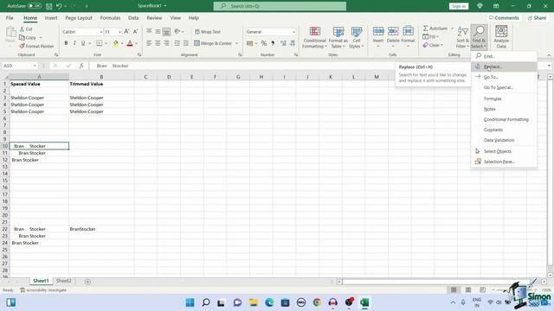Enable Wrap Text
554x311 pixels.
pos(208,32)
